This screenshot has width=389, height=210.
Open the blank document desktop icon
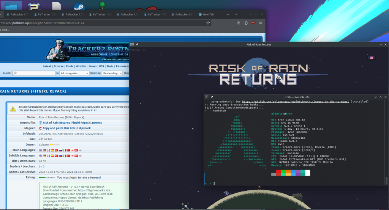pyautogui.click(x=57, y=6)
